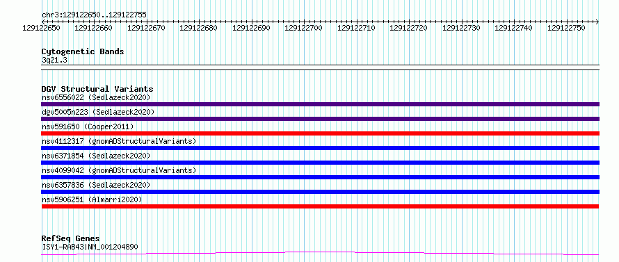The height and width of the screenshot is (262, 619).
Task: Select the 129122720 ruler position label
Action: [408, 28]
